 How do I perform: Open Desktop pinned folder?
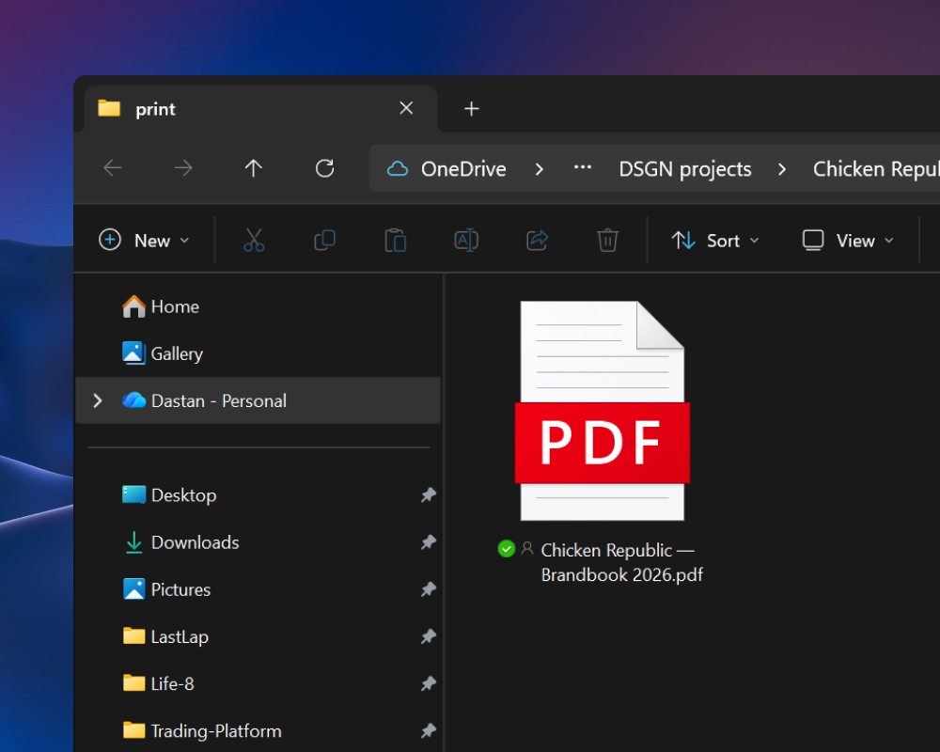pos(258,495)
